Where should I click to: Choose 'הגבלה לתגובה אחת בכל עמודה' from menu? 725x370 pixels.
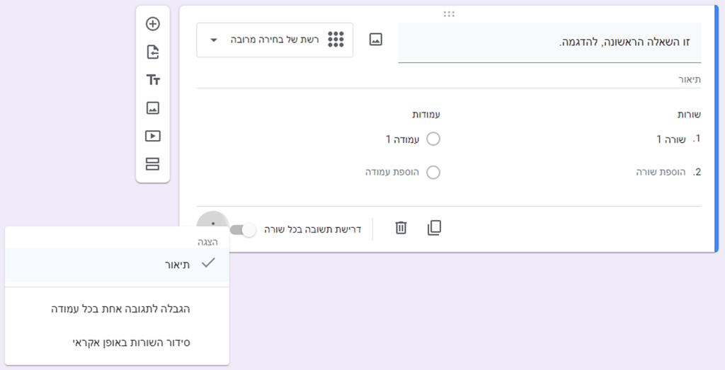(117, 309)
